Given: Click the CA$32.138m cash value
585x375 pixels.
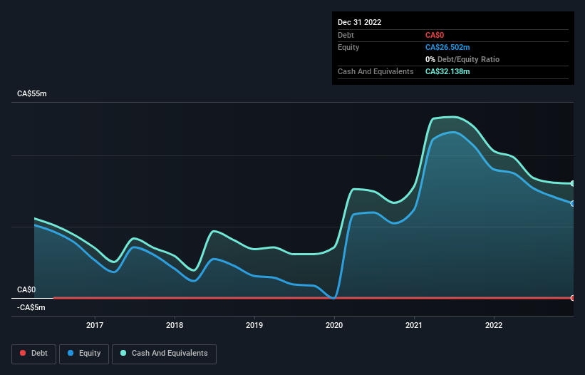Looking at the screenshot, I should [x=447, y=71].
